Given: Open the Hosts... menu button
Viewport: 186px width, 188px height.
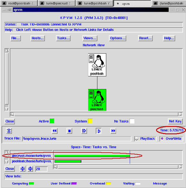Looking at the screenshot, I should click(38, 38).
